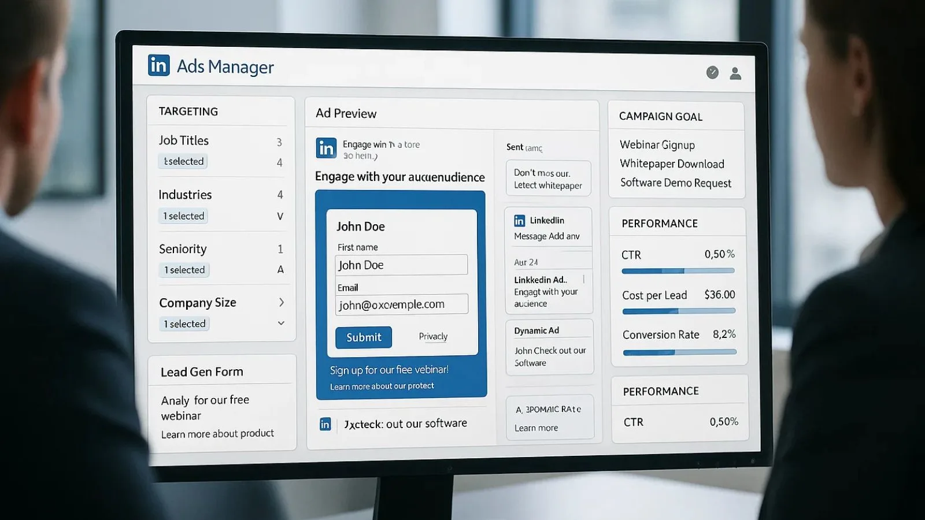This screenshot has width=925, height=520.
Task: Select the 'Industries' targeting item
Action: click(x=185, y=195)
